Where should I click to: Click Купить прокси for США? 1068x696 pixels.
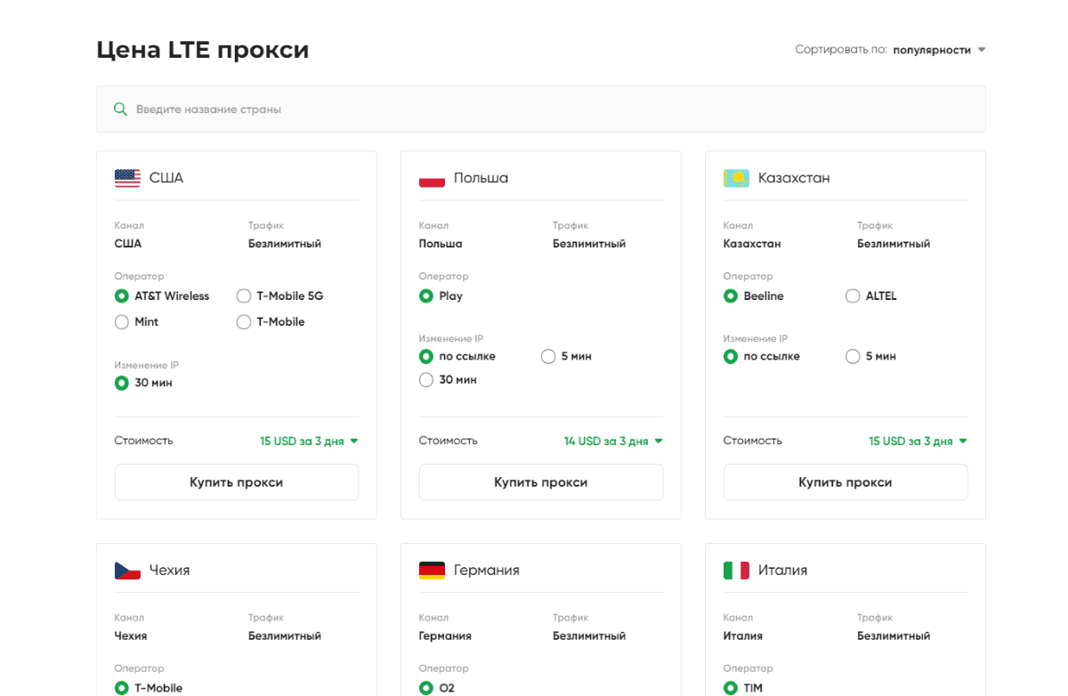(x=237, y=482)
